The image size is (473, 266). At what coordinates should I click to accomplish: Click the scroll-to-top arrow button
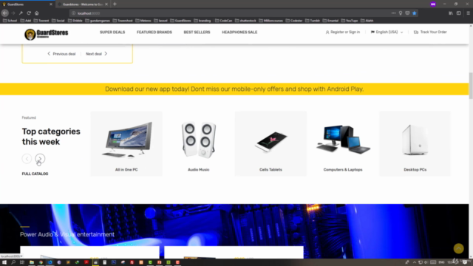click(458, 248)
